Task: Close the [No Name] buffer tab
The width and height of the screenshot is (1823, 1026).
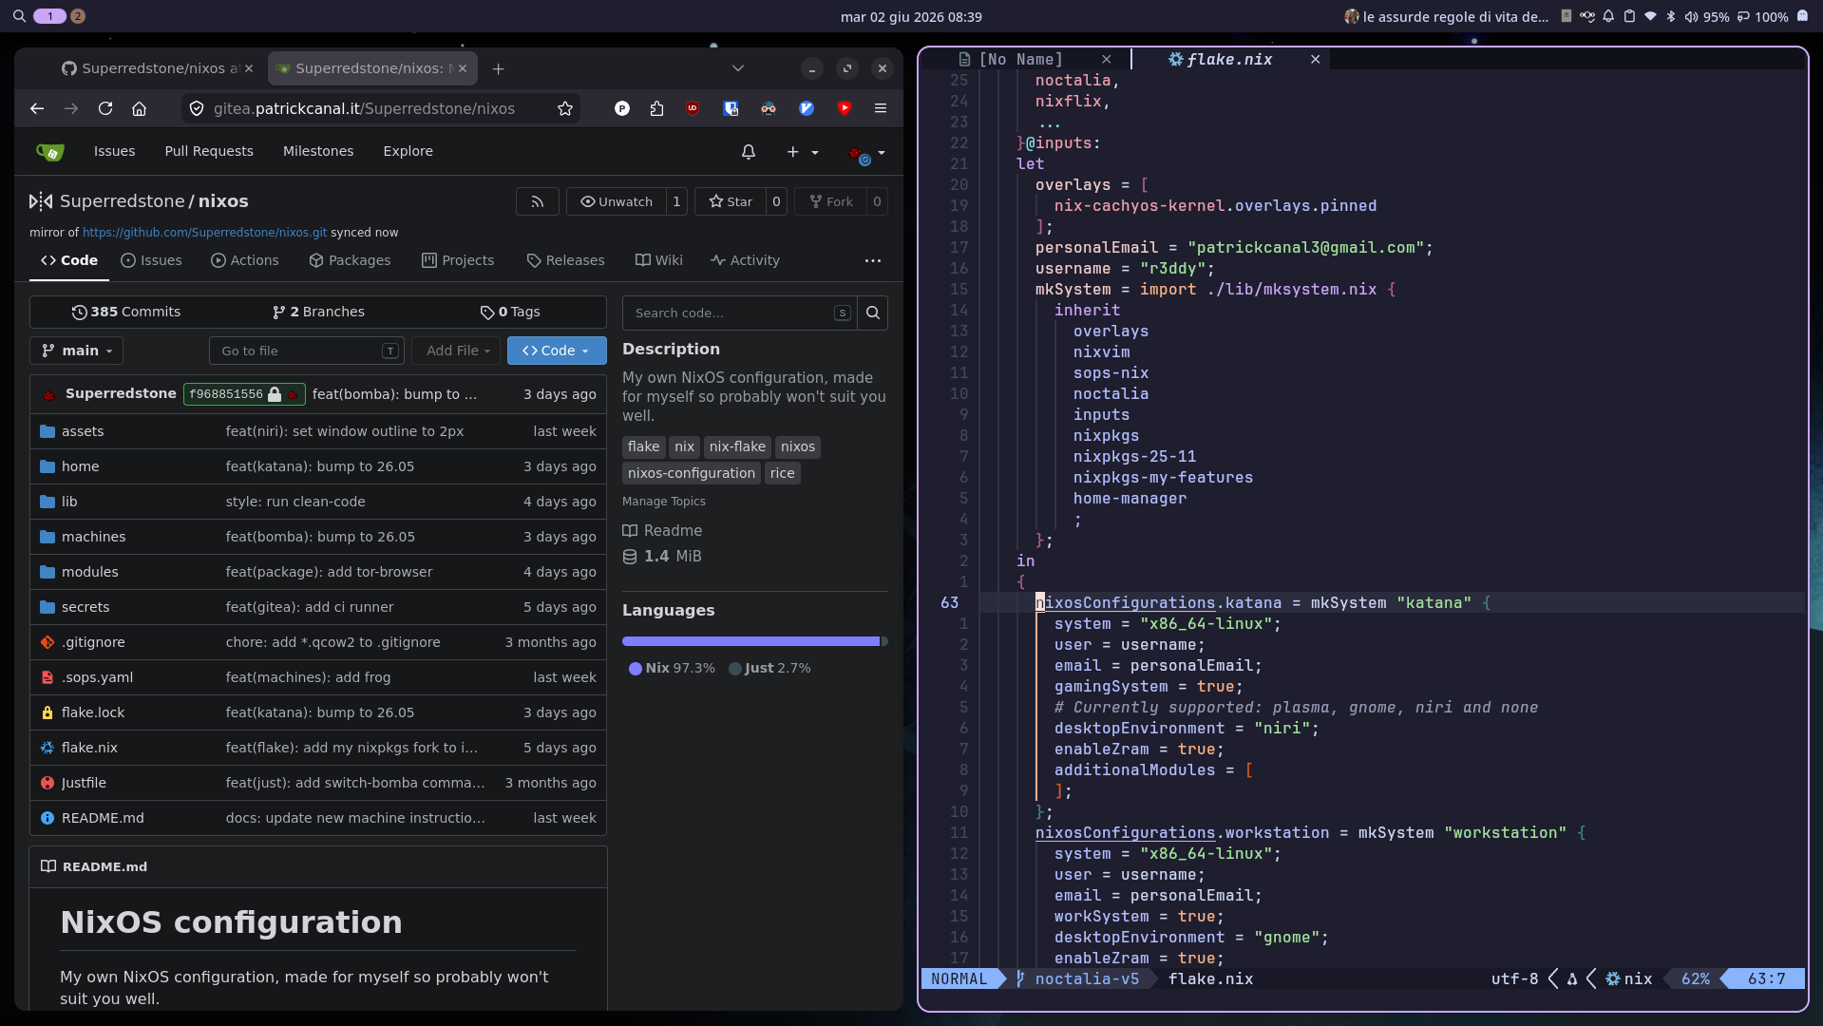Action: click(x=1106, y=60)
